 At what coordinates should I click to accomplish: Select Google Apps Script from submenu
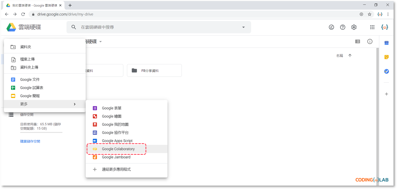click(x=127, y=141)
